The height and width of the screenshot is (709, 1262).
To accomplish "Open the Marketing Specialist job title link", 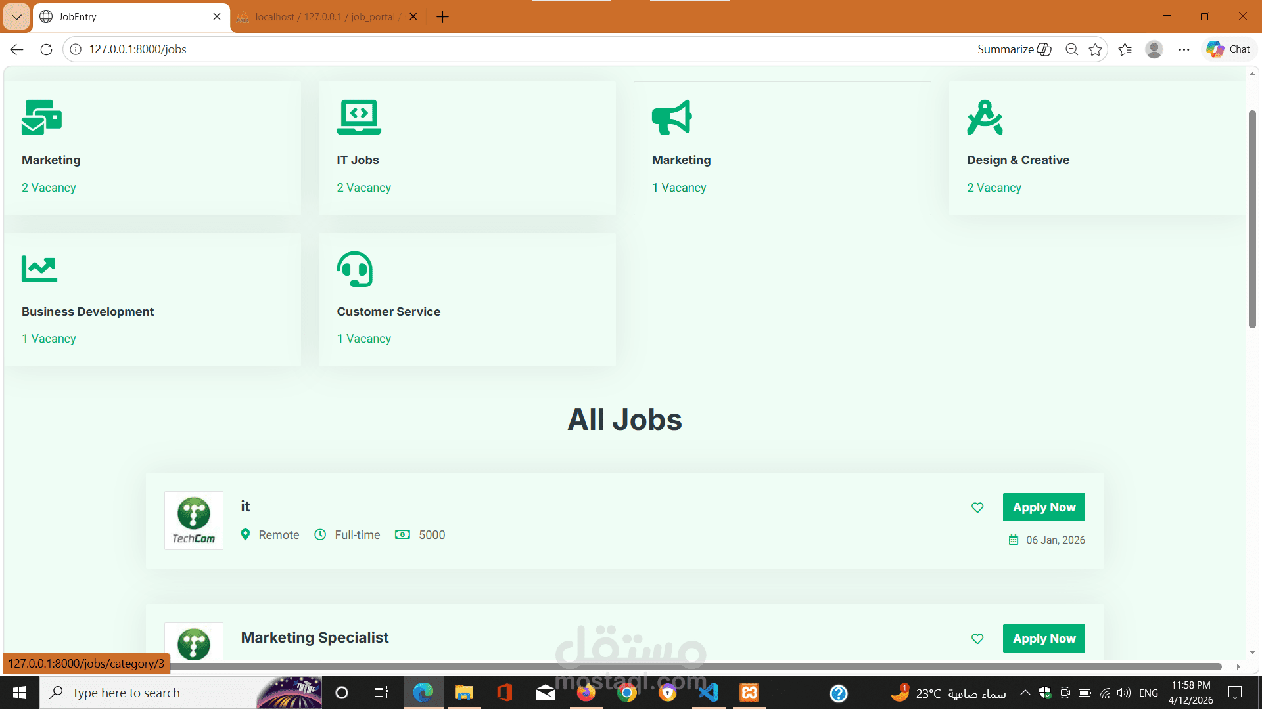I will [x=315, y=637].
